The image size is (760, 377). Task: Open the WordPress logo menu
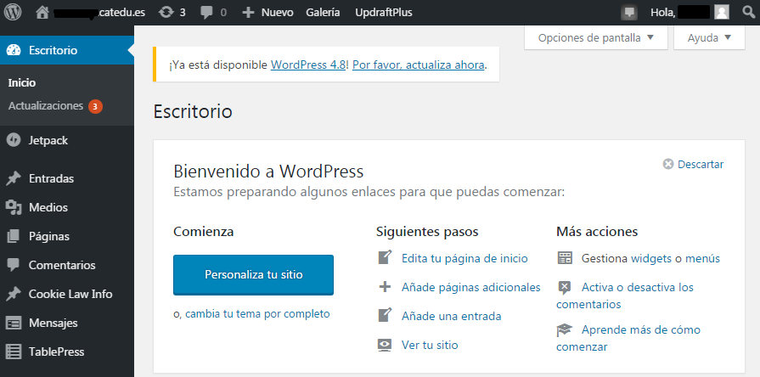coord(13,12)
